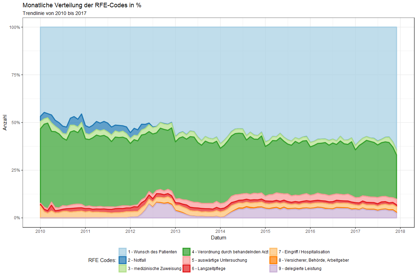
Task: Click the red Langzeitpflege legend swatch
Action: click(x=187, y=269)
